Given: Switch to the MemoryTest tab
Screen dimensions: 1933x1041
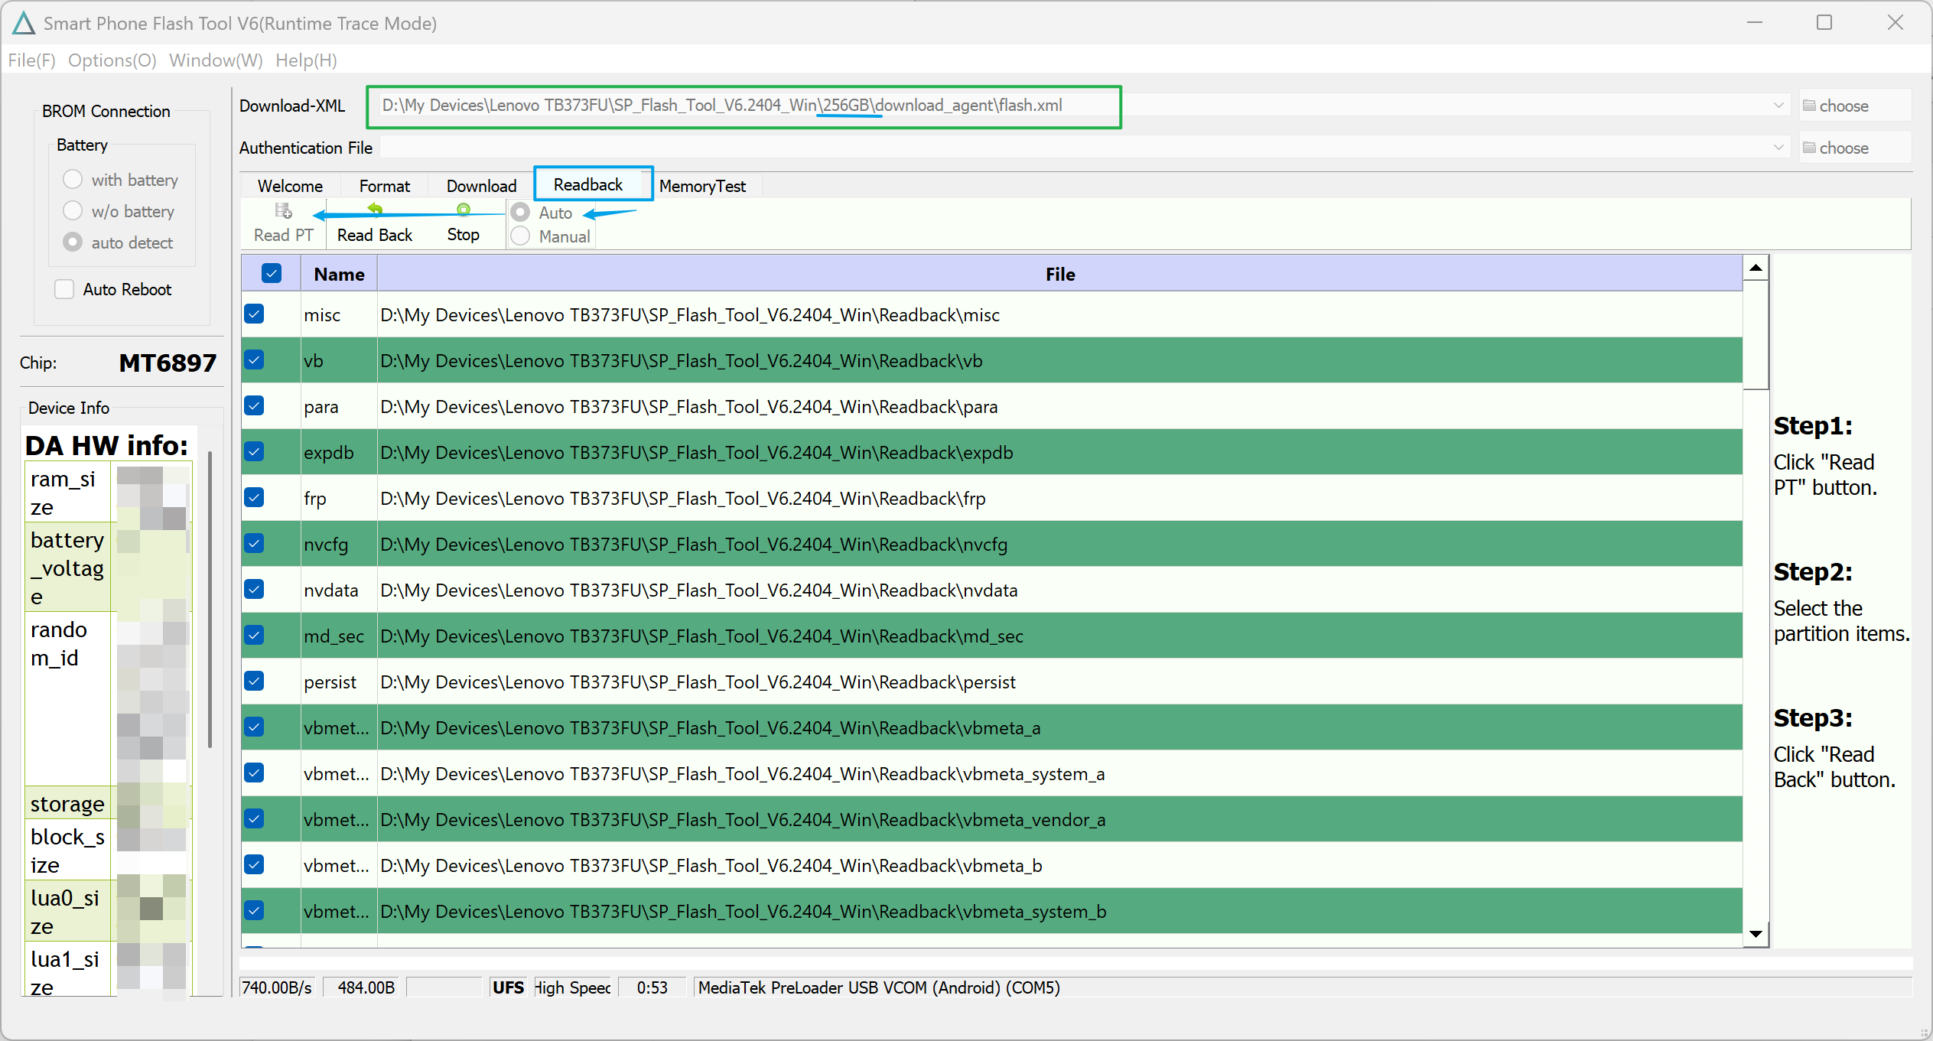Looking at the screenshot, I should click(x=701, y=186).
